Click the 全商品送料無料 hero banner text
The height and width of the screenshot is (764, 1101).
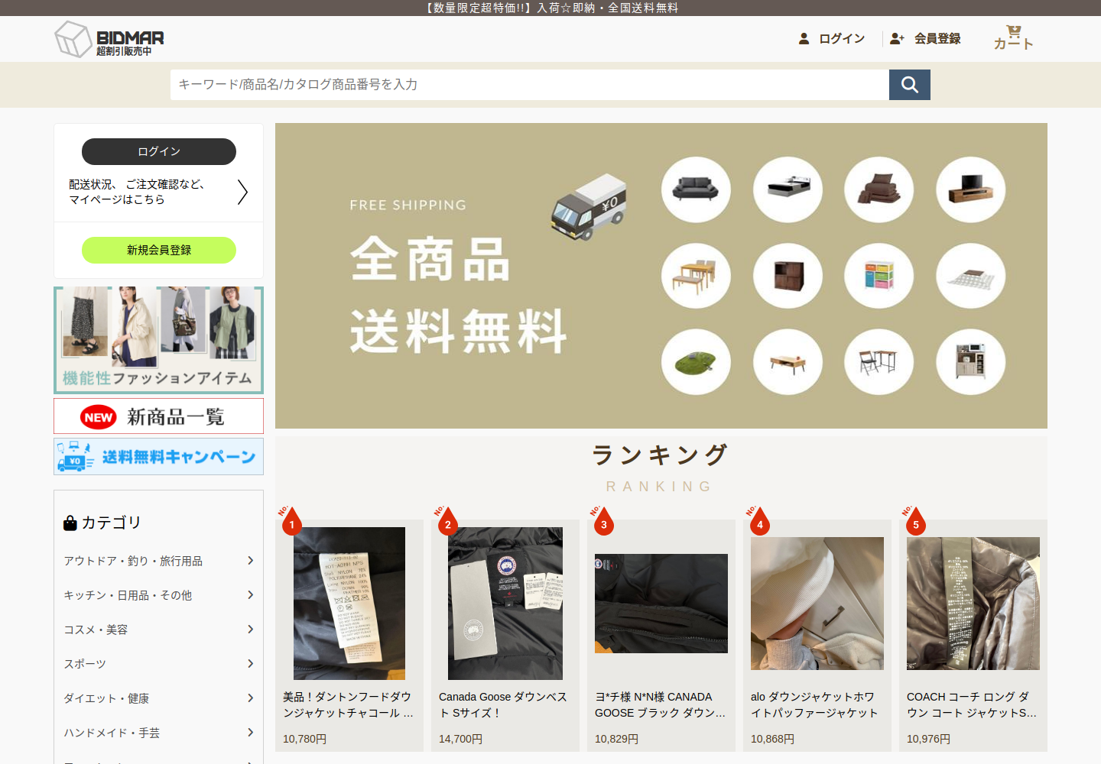(x=459, y=296)
